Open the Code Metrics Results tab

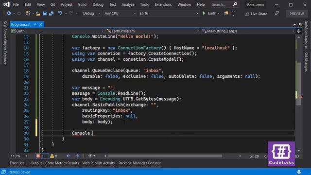62,163
